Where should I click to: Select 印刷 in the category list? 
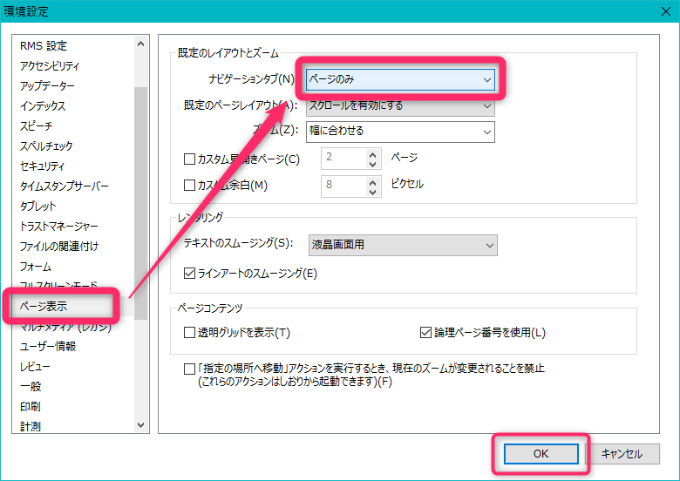[x=30, y=407]
